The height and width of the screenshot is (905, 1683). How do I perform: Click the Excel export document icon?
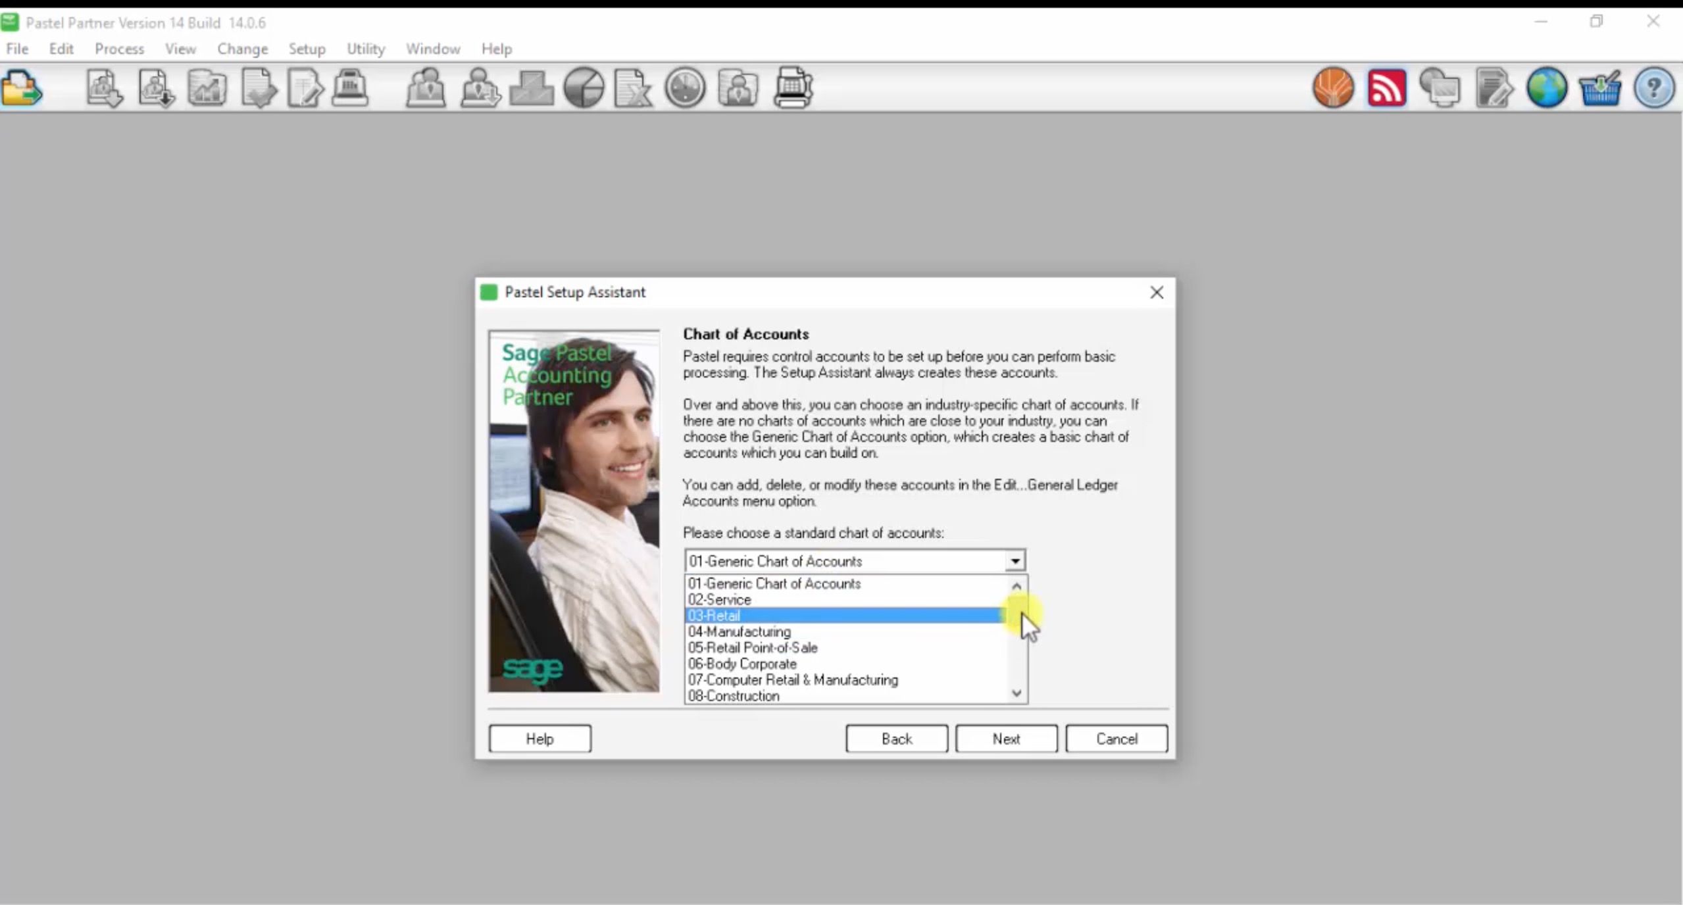tap(632, 87)
